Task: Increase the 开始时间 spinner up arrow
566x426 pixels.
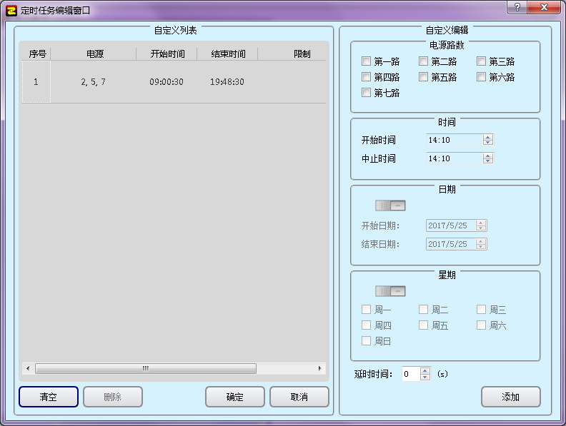Action: [x=488, y=137]
